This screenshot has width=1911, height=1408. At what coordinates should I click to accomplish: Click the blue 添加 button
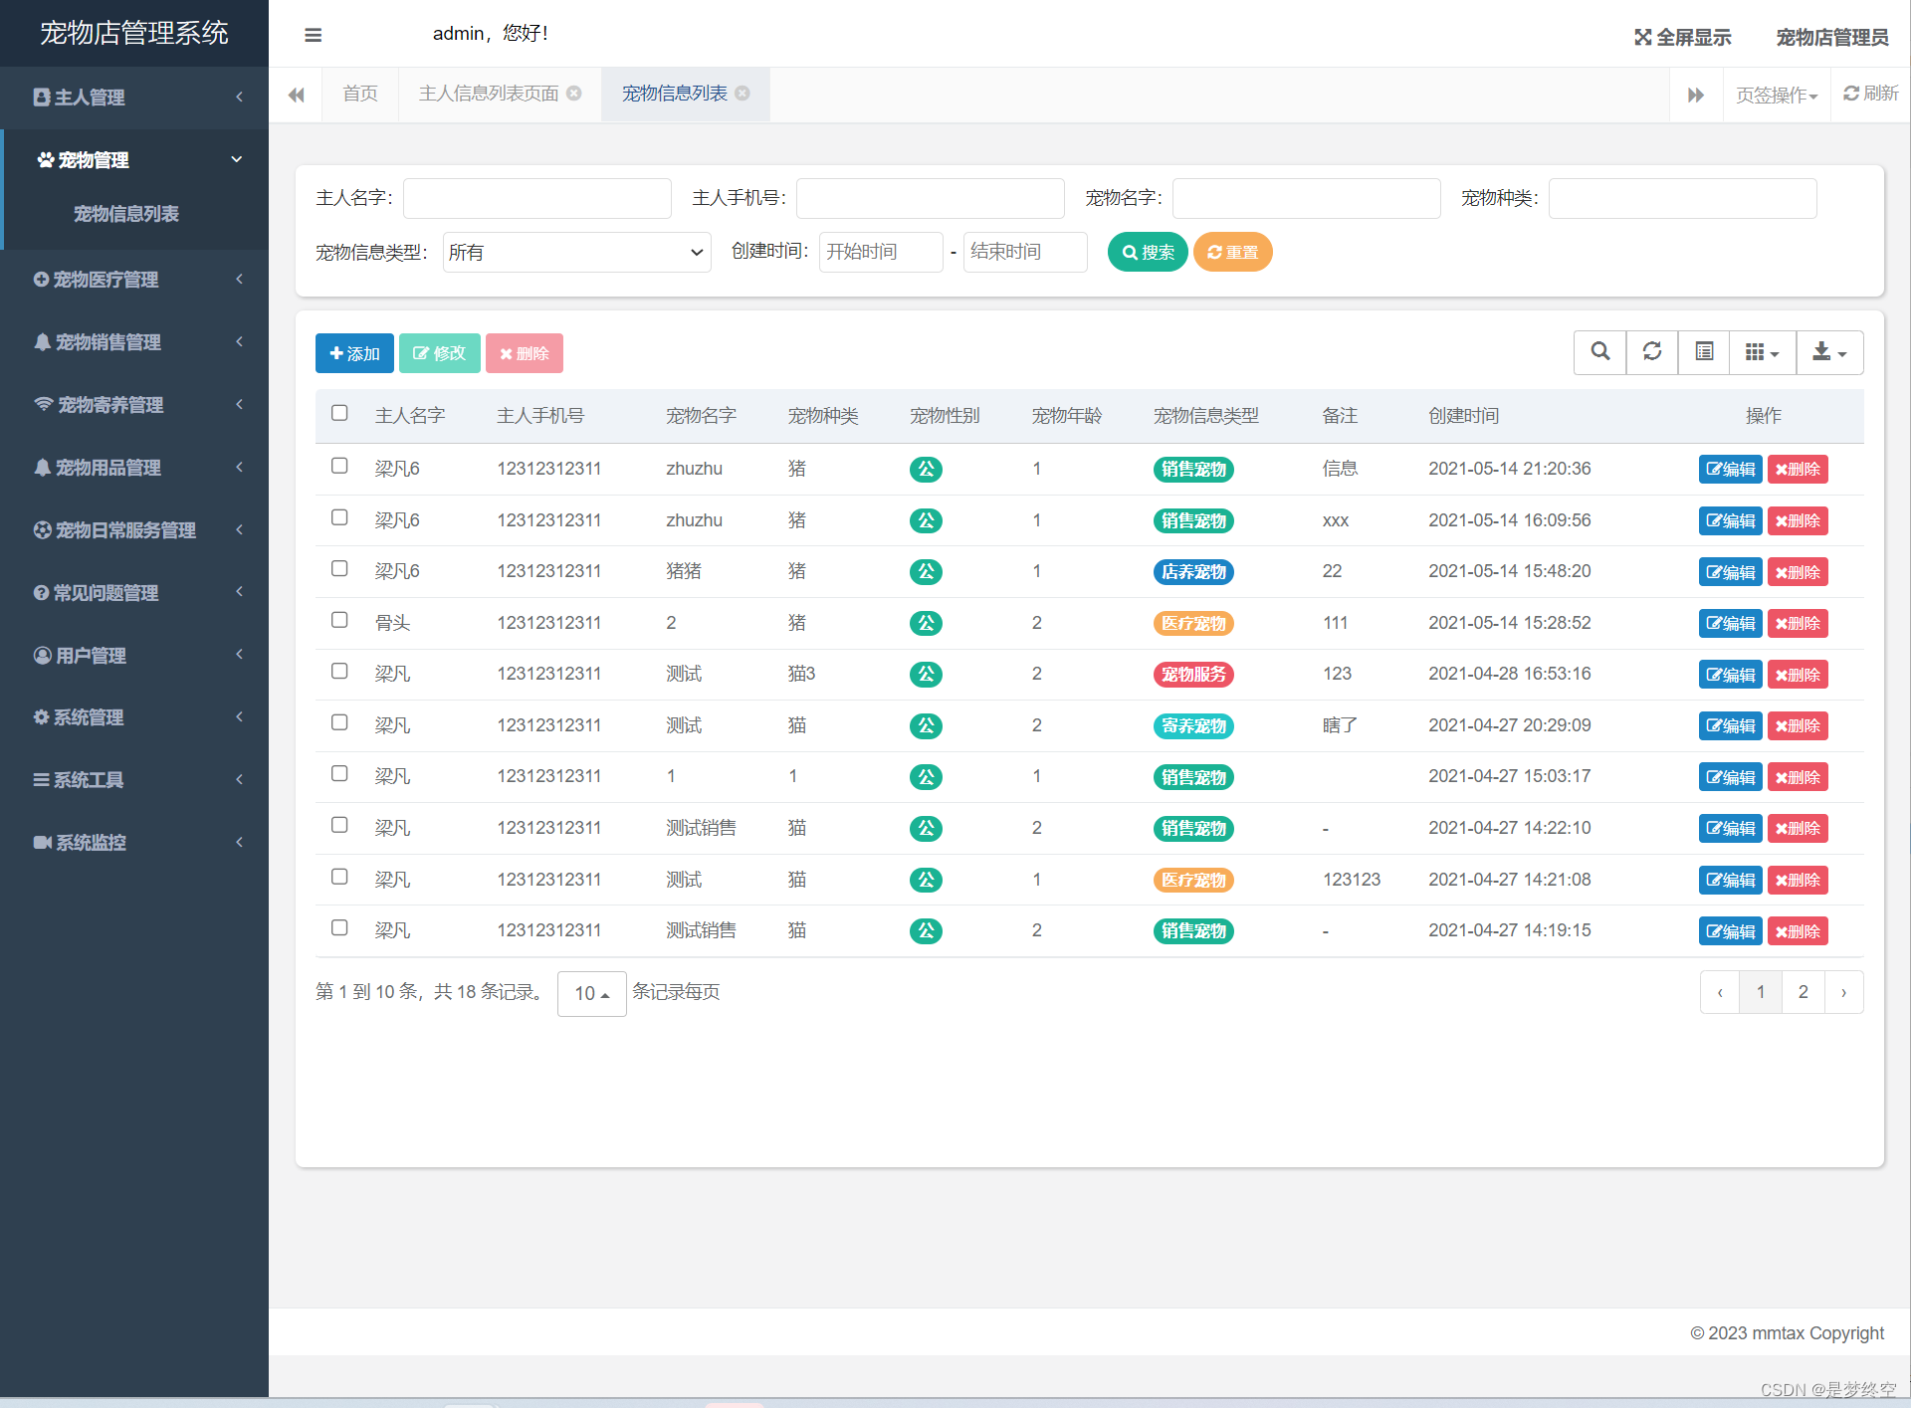point(354,353)
